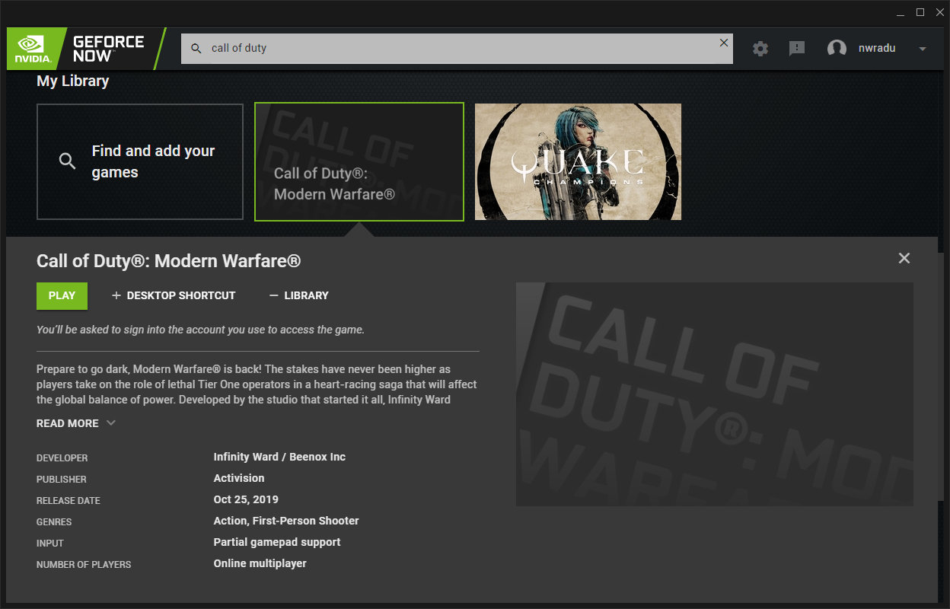
Task: Click the Oct 25, 2019 release date
Action: click(x=246, y=499)
